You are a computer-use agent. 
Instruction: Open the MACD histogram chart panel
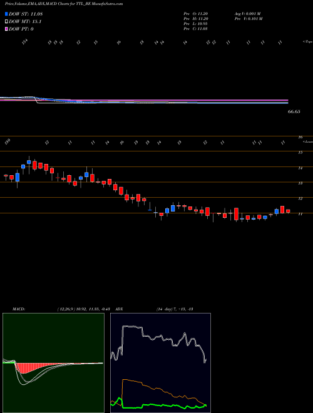coord(53,363)
